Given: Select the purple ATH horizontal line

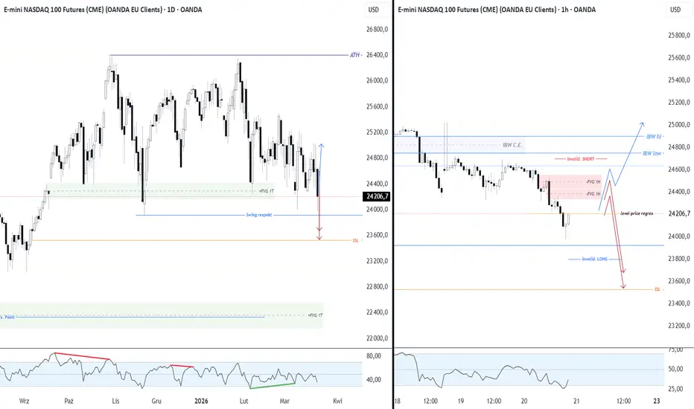Looking at the screenshot, I should [229, 55].
